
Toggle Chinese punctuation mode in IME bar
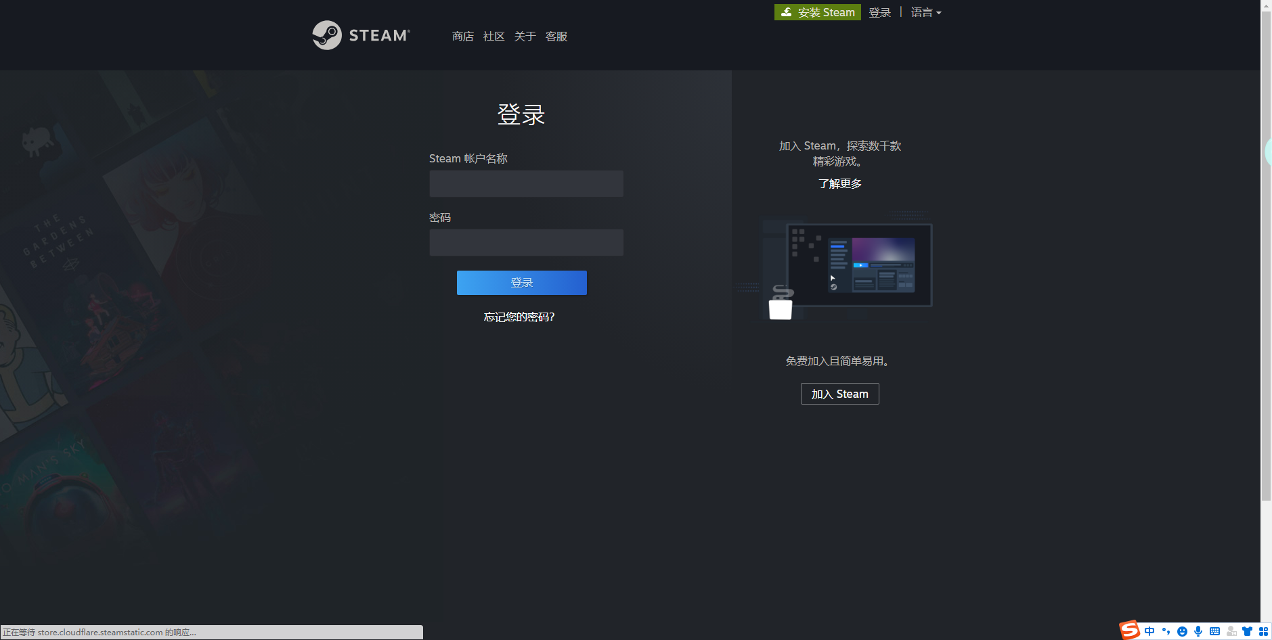1166,631
